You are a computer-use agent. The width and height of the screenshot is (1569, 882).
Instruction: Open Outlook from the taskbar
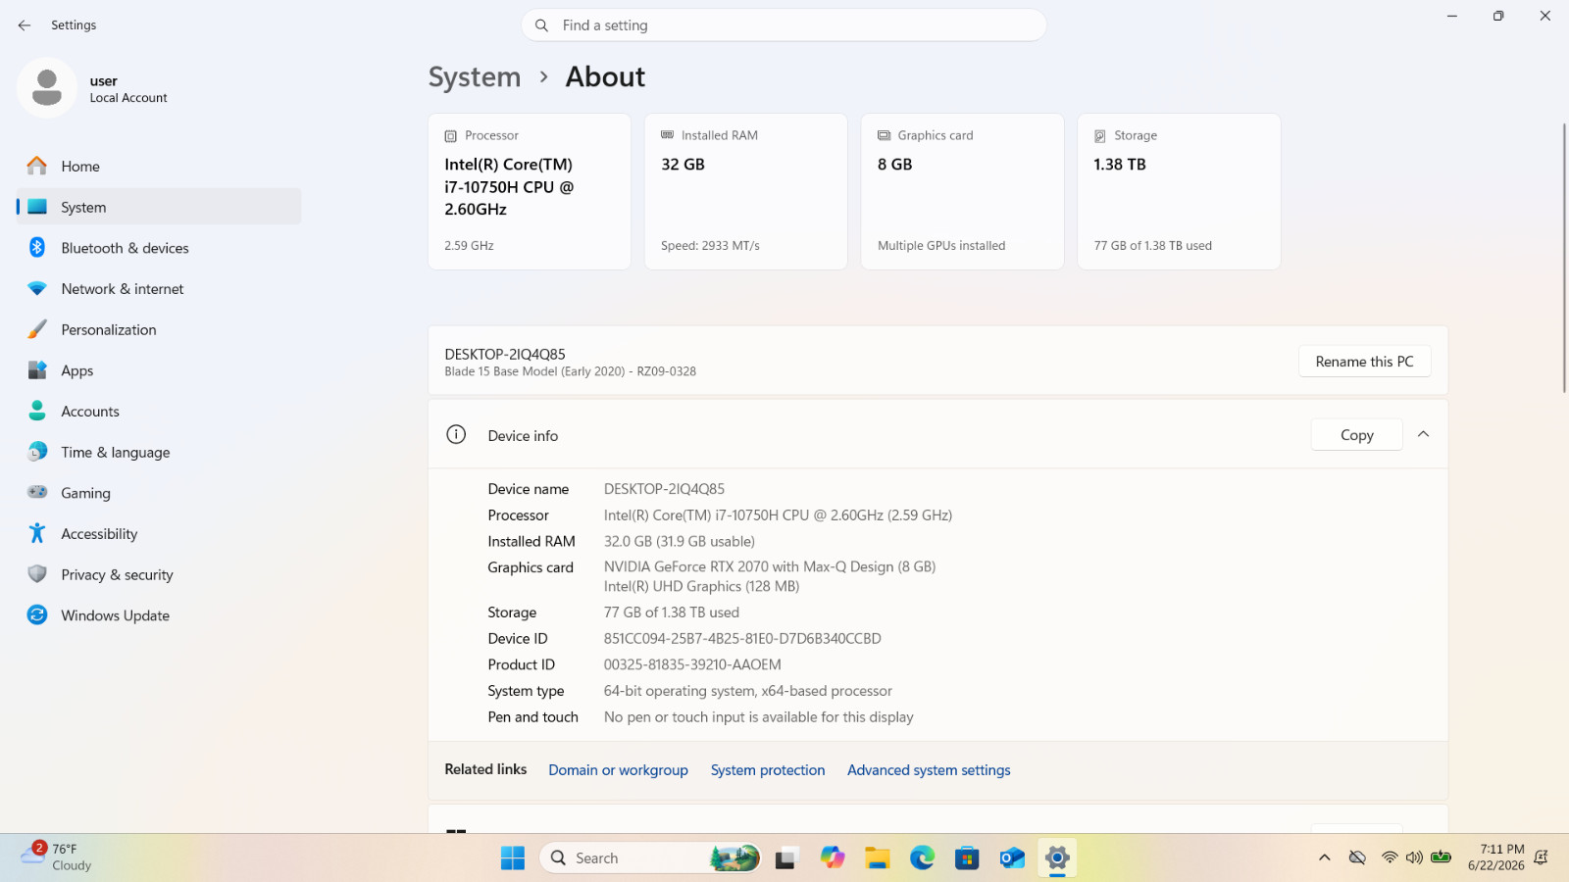click(1012, 858)
